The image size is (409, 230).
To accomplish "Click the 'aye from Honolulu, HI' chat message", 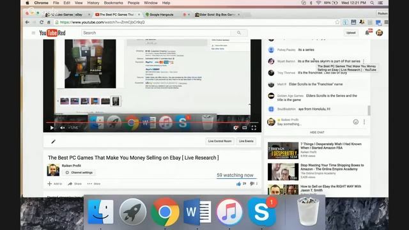I will [314, 109].
